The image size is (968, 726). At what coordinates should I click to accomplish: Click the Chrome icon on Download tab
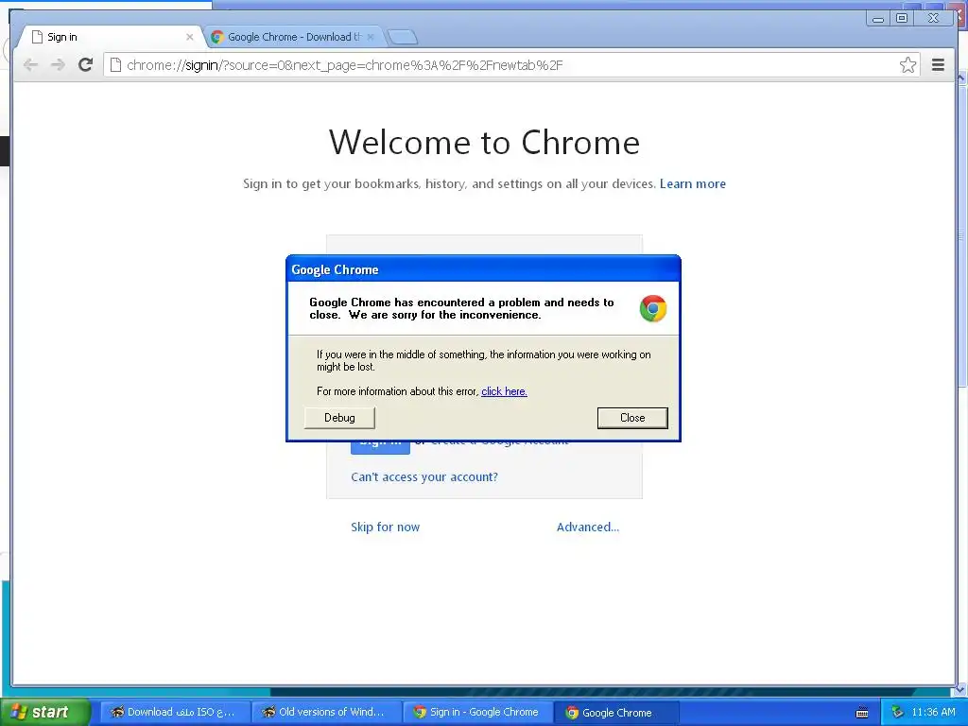coord(216,37)
